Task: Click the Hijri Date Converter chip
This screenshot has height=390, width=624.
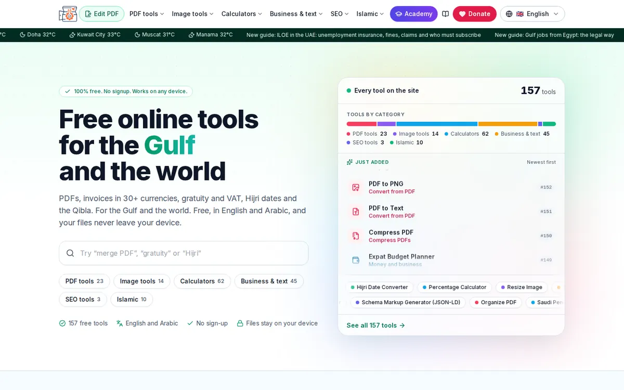Action: click(380, 287)
